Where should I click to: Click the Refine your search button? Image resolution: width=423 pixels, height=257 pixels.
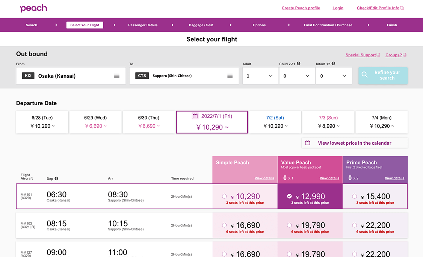(x=383, y=76)
